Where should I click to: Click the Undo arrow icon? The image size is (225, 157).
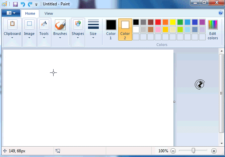(23, 4)
